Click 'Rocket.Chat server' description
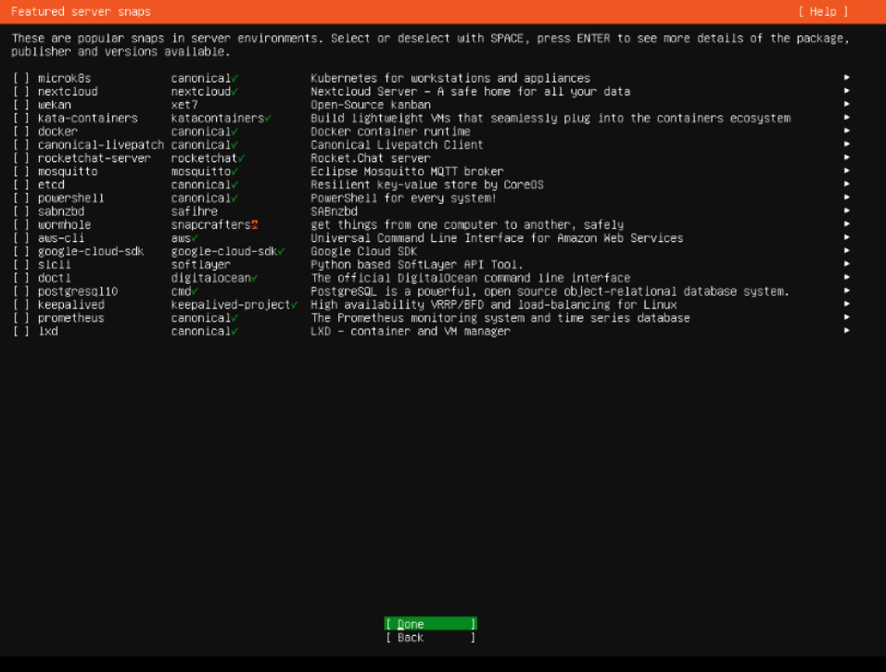 (371, 158)
